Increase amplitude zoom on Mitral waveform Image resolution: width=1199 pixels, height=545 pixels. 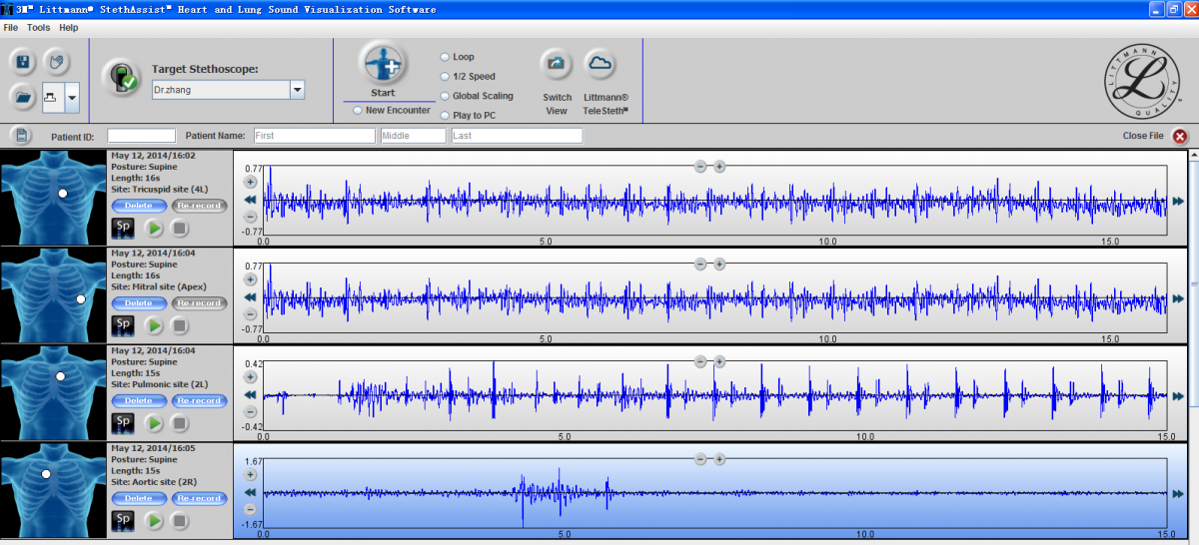pos(251,280)
